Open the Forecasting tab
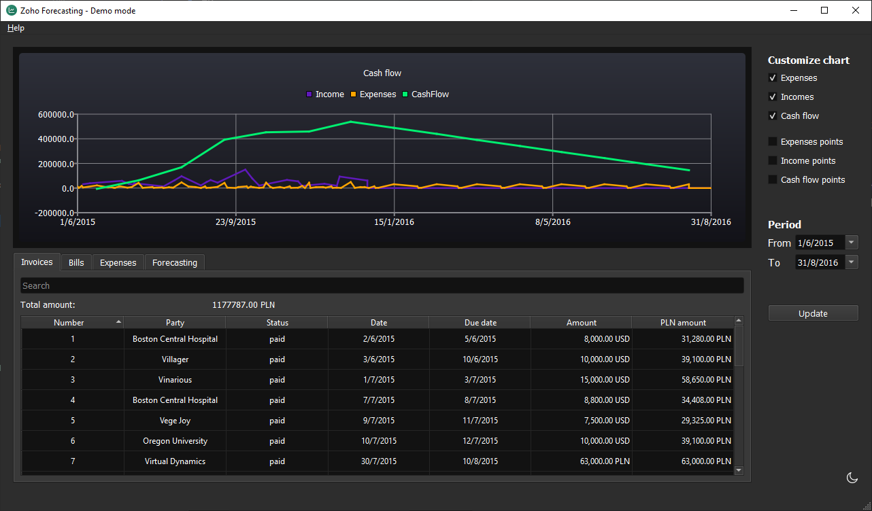This screenshot has height=511, width=872. pos(175,263)
